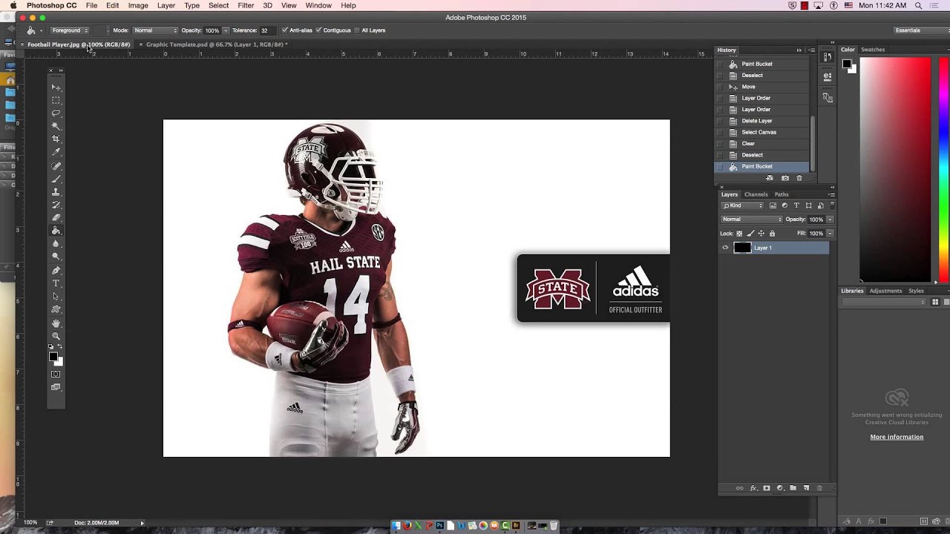
Task: Select the Rectangular Marquee tool
Action: (56, 100)
